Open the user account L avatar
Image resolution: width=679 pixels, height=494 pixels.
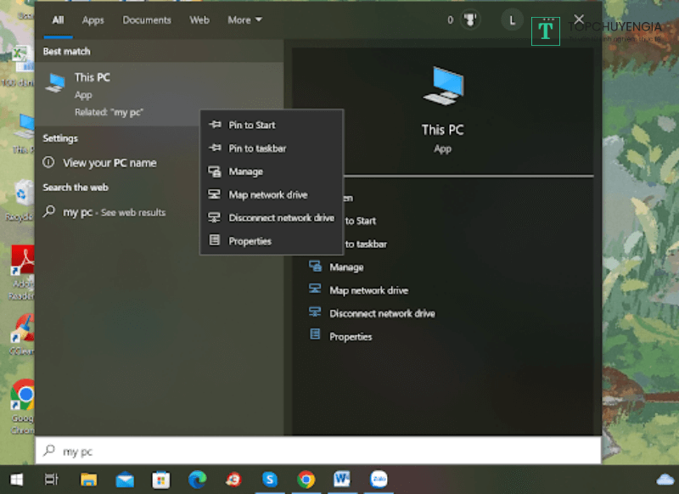coord(512,20)
